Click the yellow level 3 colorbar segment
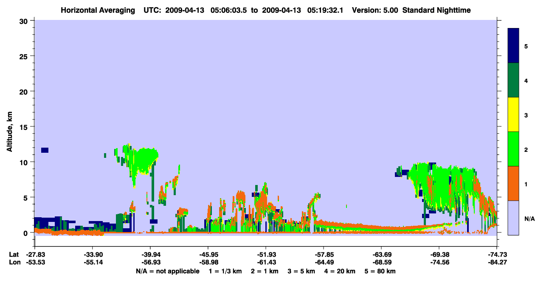552x283 pixels. (x=513, y=115)
